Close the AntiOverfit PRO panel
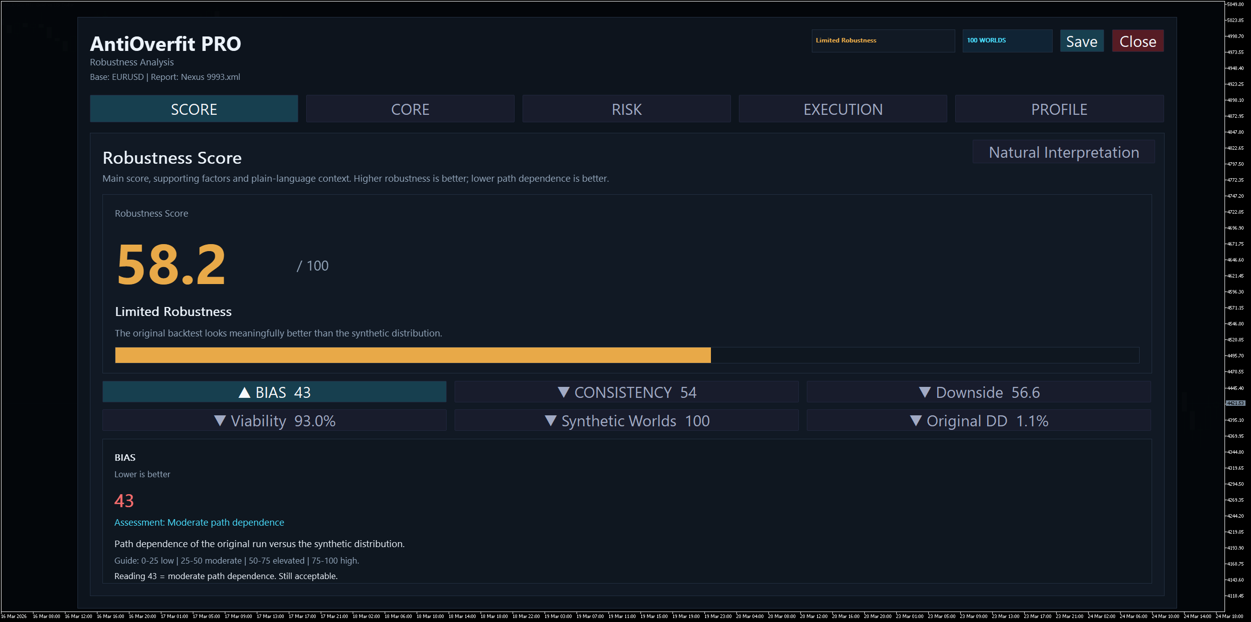This screenshot has width=1251, height=622. (1137, 41)
